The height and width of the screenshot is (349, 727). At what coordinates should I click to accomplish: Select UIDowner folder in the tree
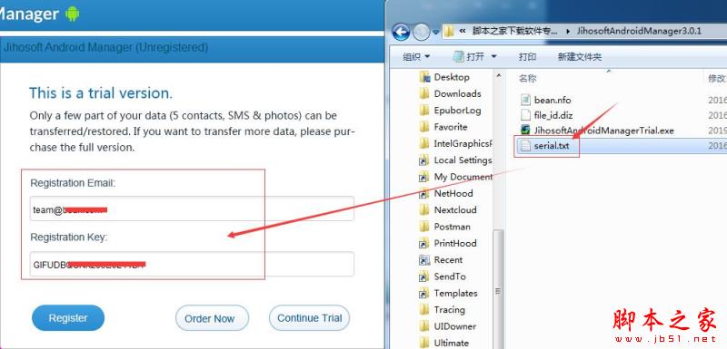(455, 327)
